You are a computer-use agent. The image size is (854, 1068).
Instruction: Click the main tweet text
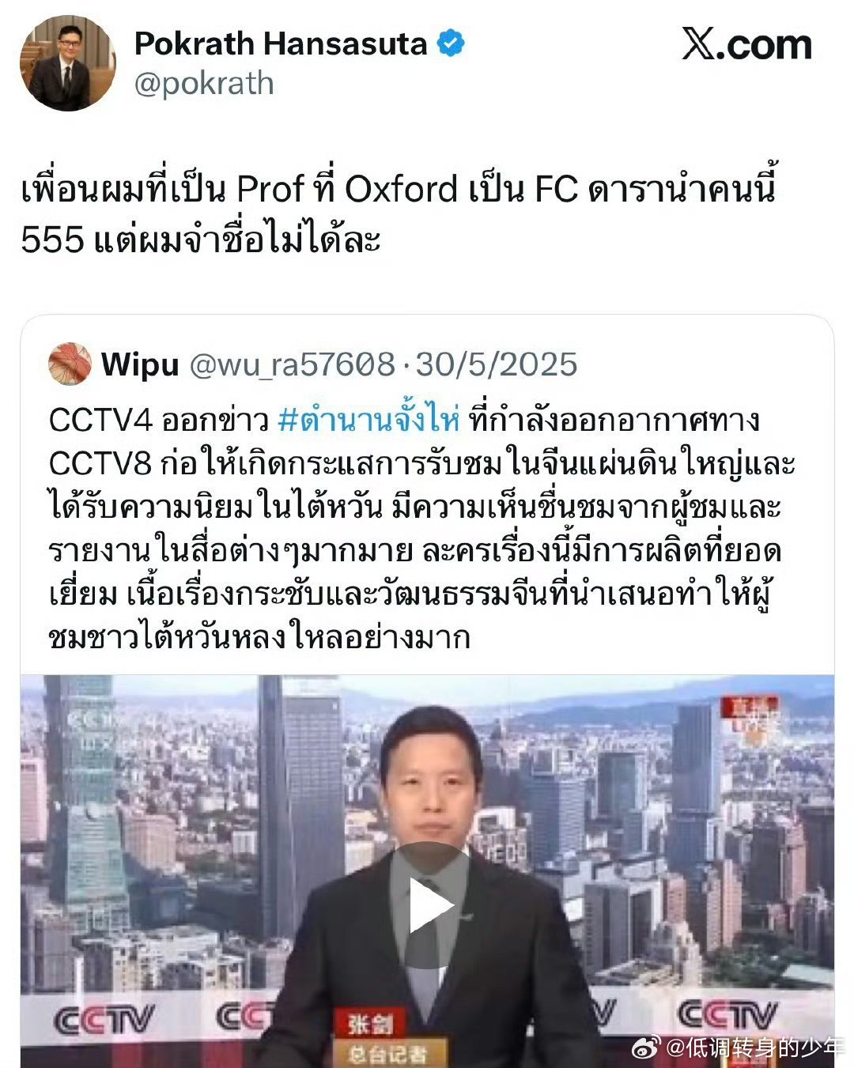point(399,213)
